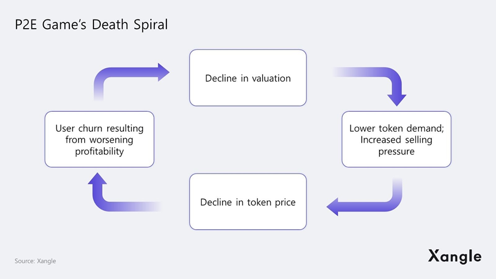This screenshot has height=279, width=496.
Task: Click the downward arrow above Lower token demand
Action: (x=396, y=95)
